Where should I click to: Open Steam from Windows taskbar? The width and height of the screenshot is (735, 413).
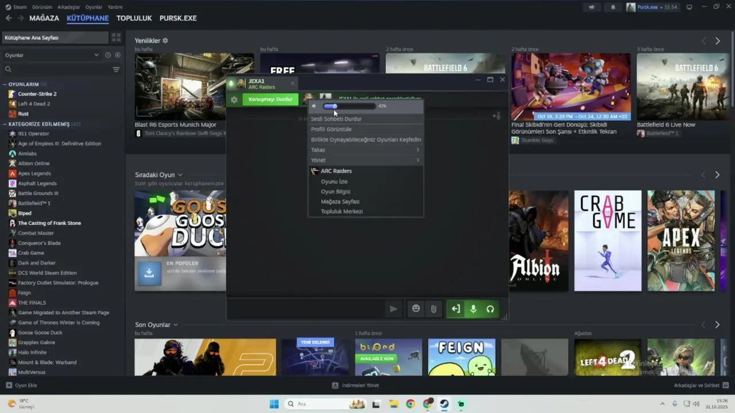click(444, 404)
